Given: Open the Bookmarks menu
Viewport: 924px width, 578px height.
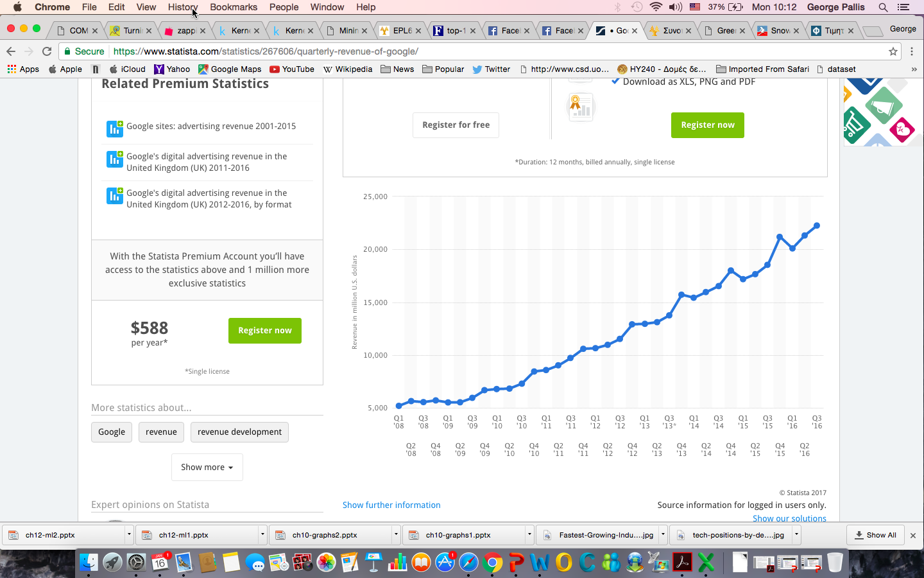Looking at the screenshot, I should pyautogui.click(x=234, y=7).
